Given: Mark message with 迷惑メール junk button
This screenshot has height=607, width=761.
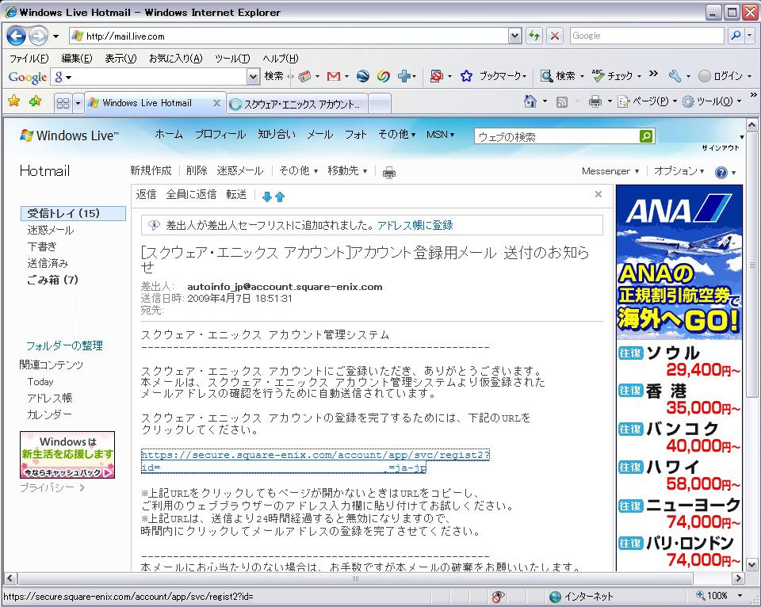Looking at the screenshot, I should [240, 171].
